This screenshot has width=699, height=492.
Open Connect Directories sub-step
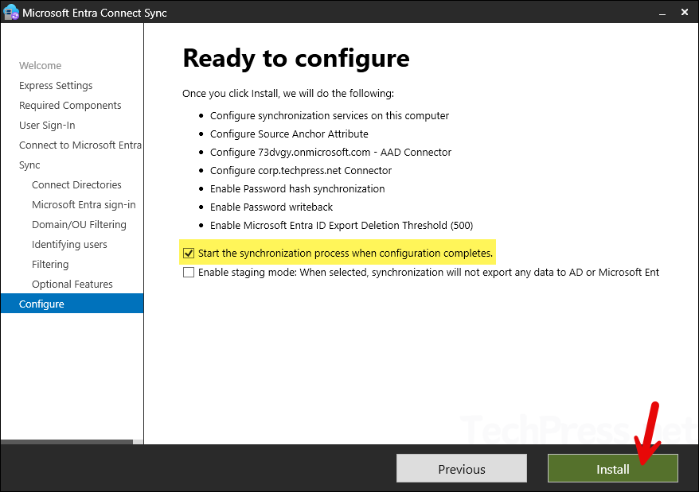76,184
